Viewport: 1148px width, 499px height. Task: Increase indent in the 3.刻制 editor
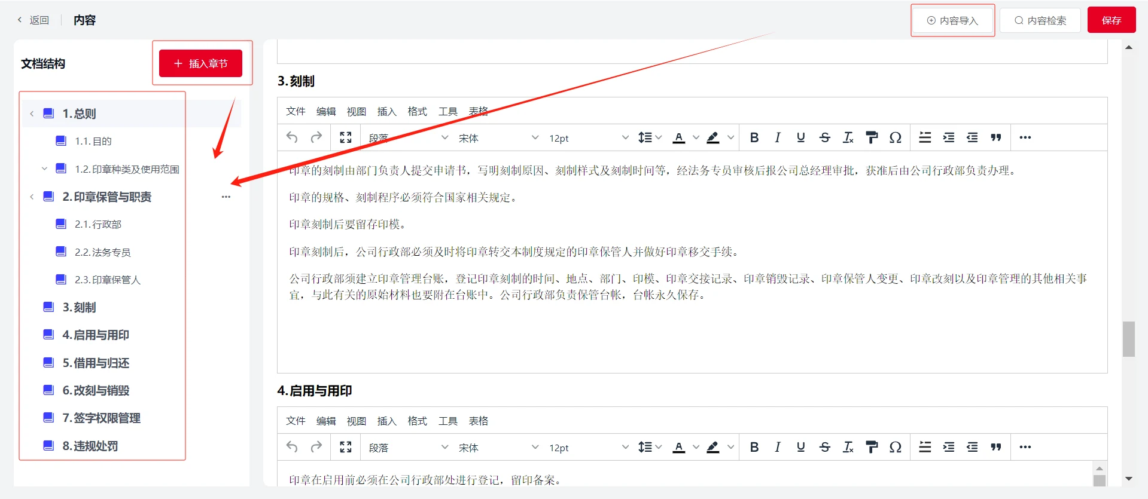[x=949, y=137]
